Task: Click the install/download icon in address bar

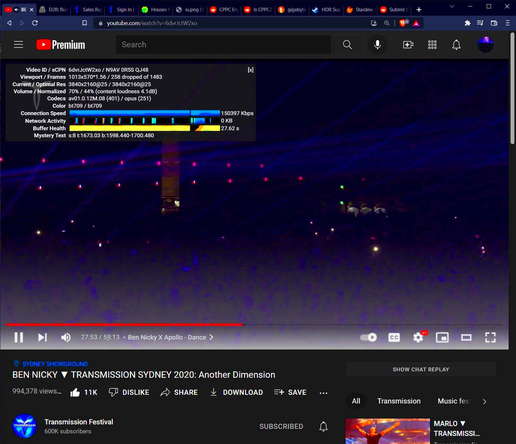Action: tap(374, 23)
